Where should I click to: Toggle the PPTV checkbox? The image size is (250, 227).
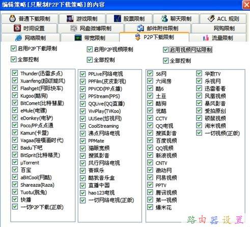click(x=150, y=185)
